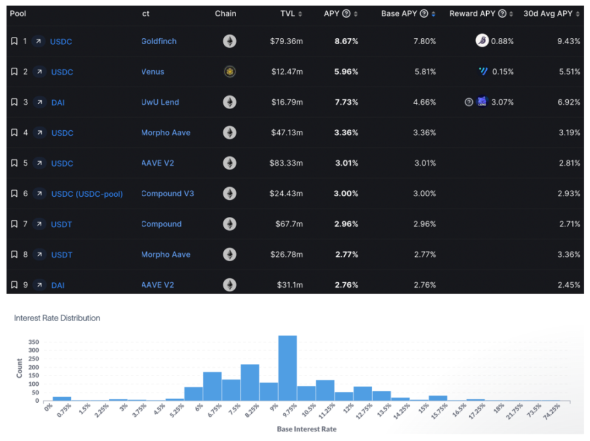Open USDC (USDC-pool) pool link
Image resolution: width=590 pixels, height=441 pixels.
click(x=87, y=194)
